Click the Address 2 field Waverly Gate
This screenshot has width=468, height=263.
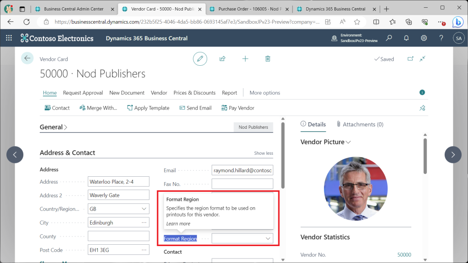[118, 195]
